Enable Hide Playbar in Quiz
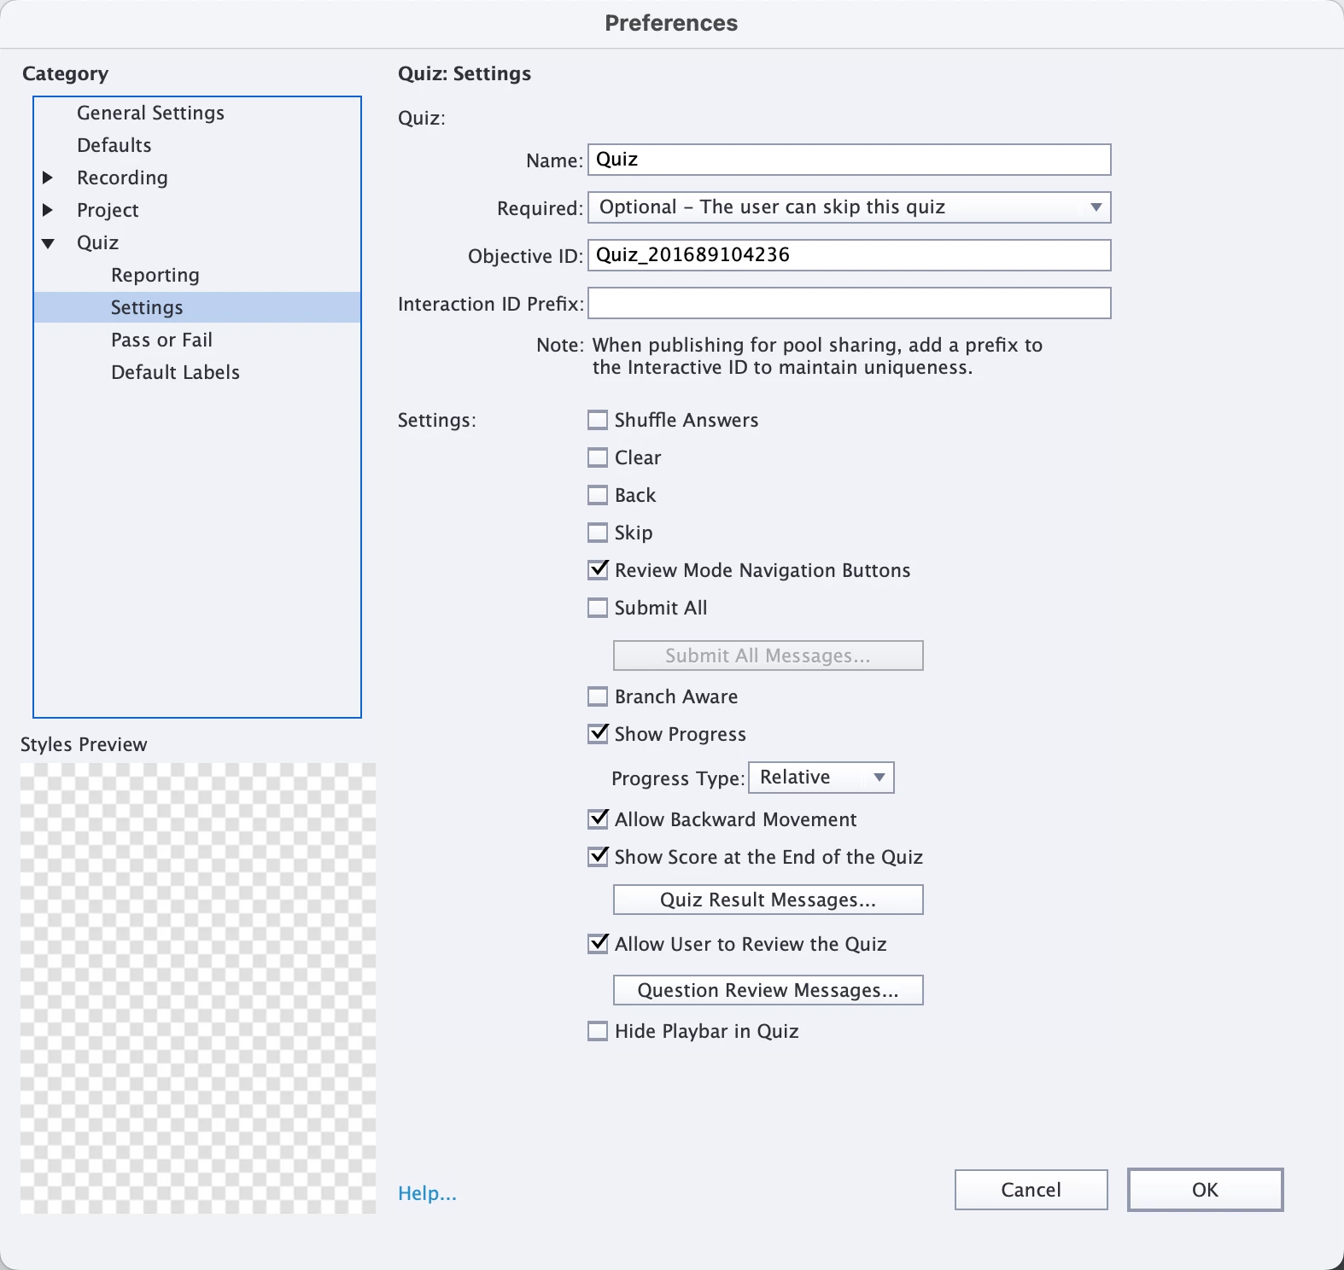This screenshot has height=1270, width=1344. [598, 1031]
